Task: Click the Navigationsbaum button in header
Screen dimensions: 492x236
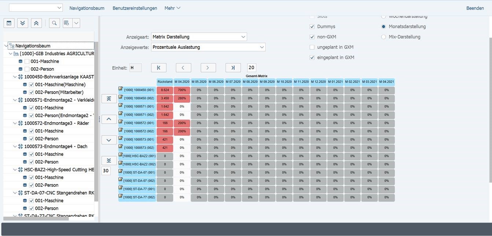Action: point(87,8)
